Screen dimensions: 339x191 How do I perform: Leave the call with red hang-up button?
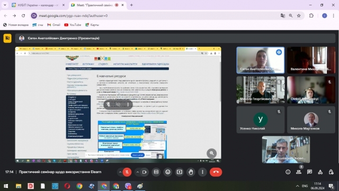216,172
